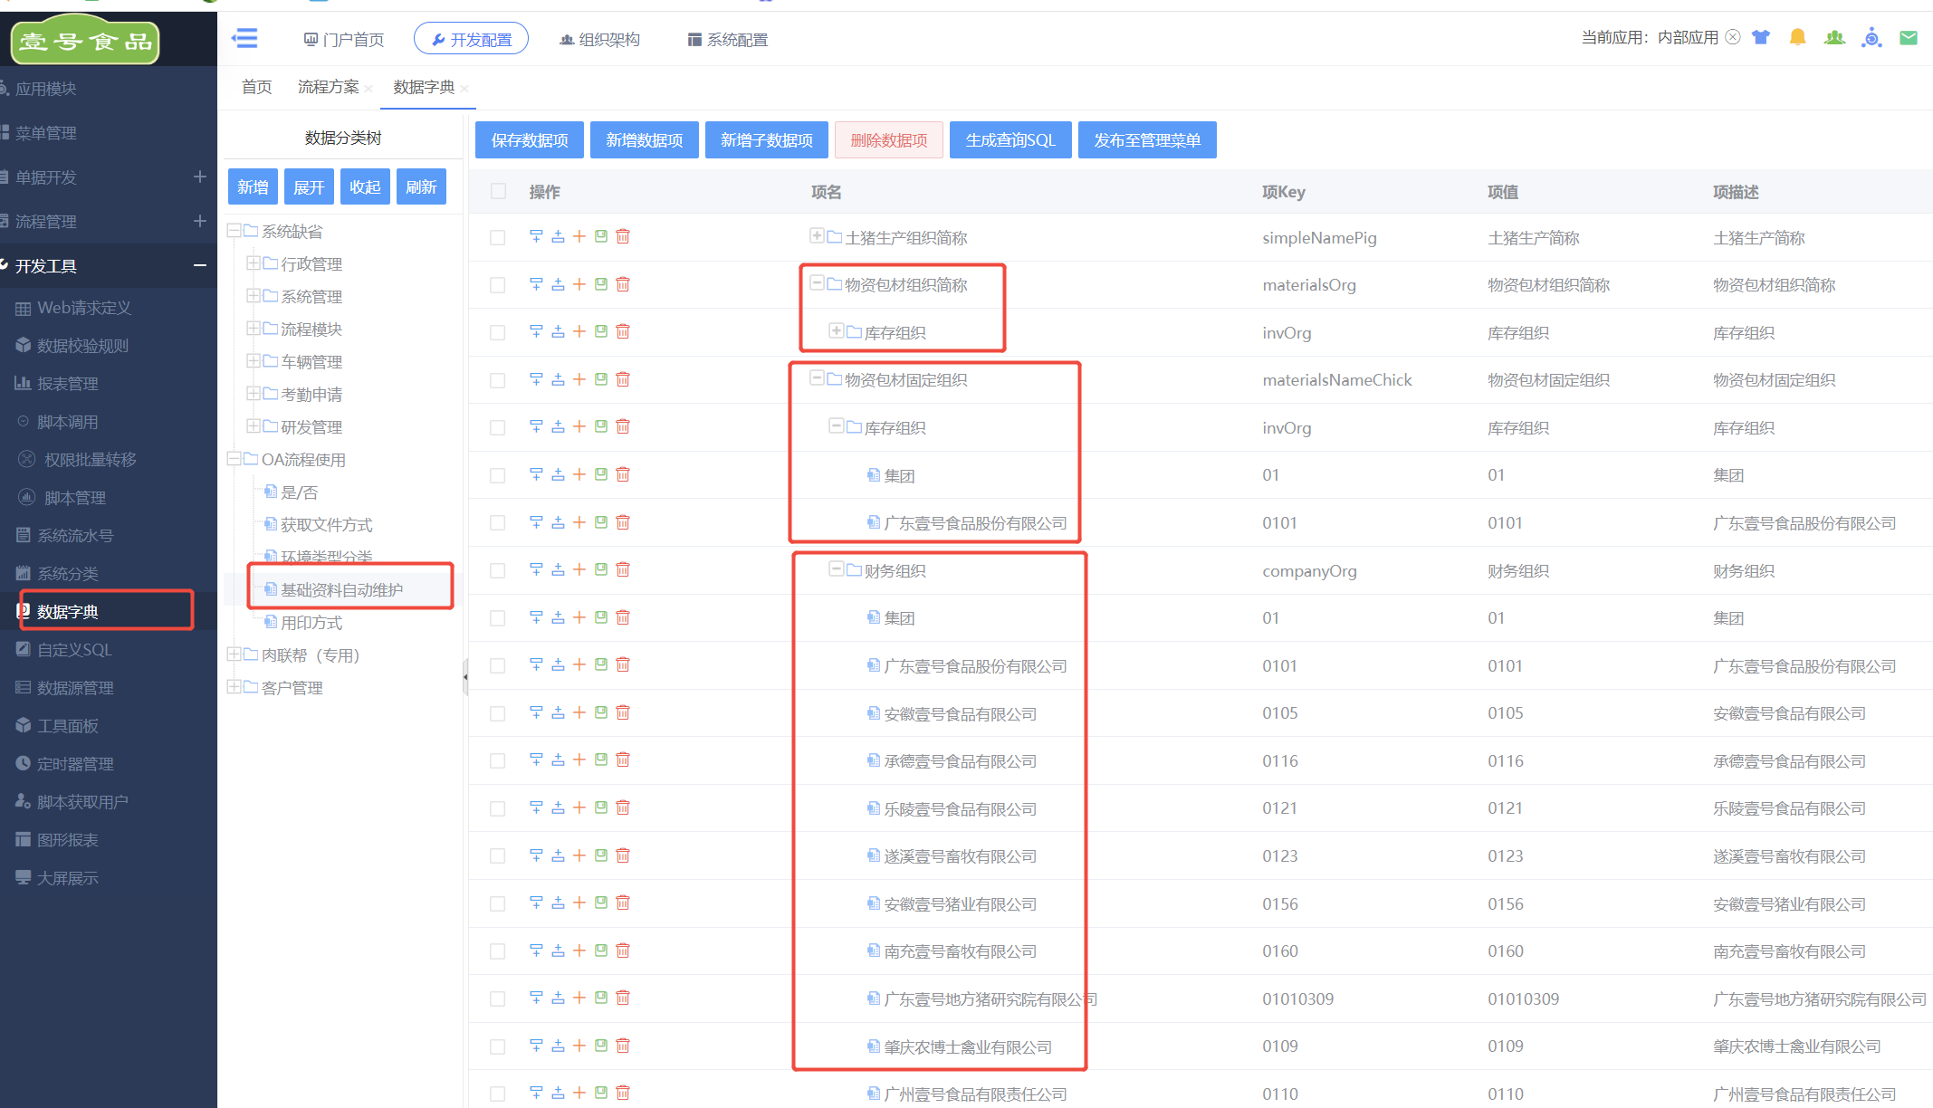Screen dimensions: 1933x1108
Task: Expand the 土猪生产组织简称 folder row
Action: tap(817, 236)
